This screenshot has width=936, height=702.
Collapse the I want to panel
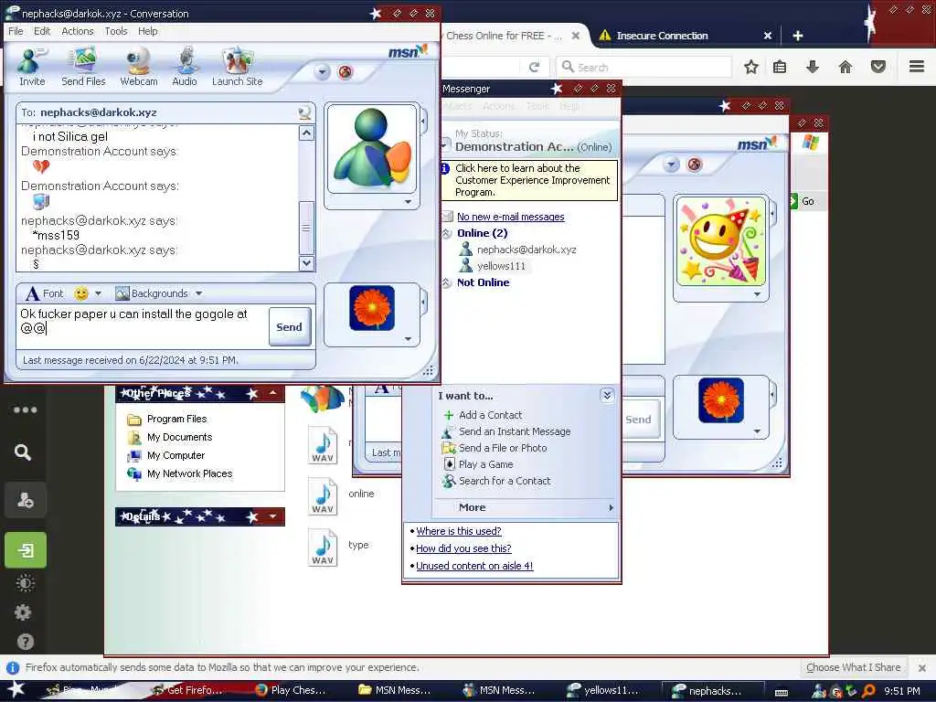tap(607, 395)
